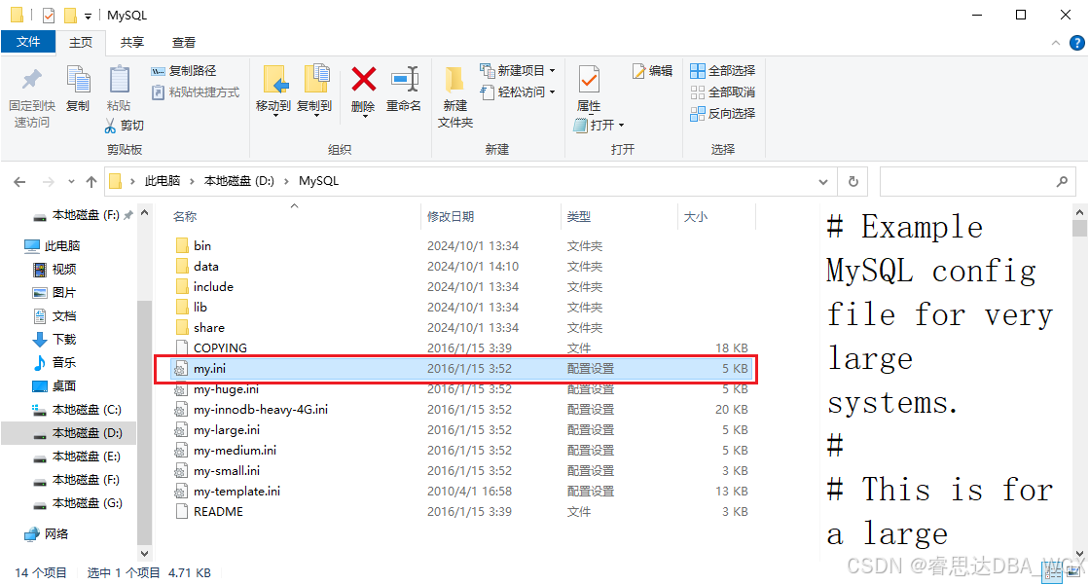Click the Edit (编辑) button
Image resolution: width=1089 pixels, height=585 pixels.
(652, 71)
